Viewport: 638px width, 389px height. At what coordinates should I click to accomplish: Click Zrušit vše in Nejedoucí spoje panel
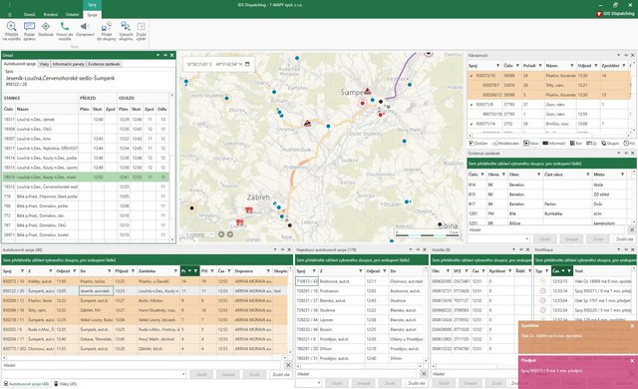[416, 383]
